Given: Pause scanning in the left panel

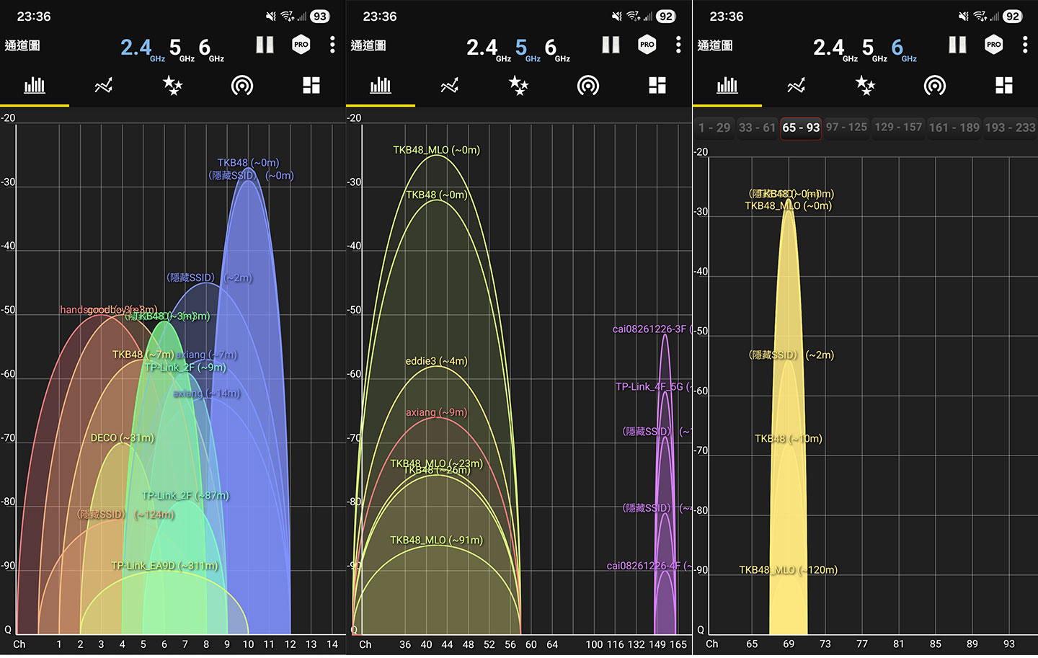Looking at the screenshot, I should pyautogui.click(x=265, y=45).
